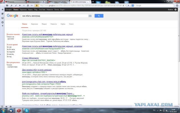
Task: Switch to the Веселые картинки tab
Action: pyautogui.click(x=37, y=2)
